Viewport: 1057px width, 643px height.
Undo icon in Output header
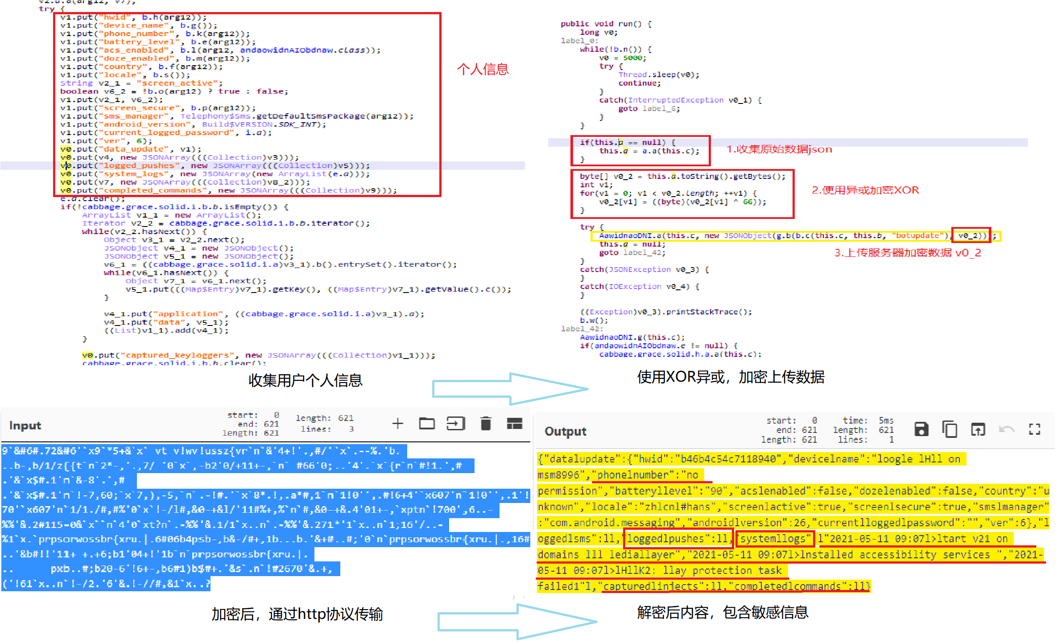click(1006, 430)
